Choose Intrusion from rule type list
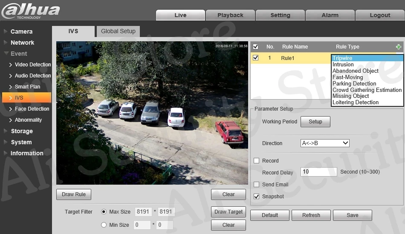The image size is (405, 234). 367,64
